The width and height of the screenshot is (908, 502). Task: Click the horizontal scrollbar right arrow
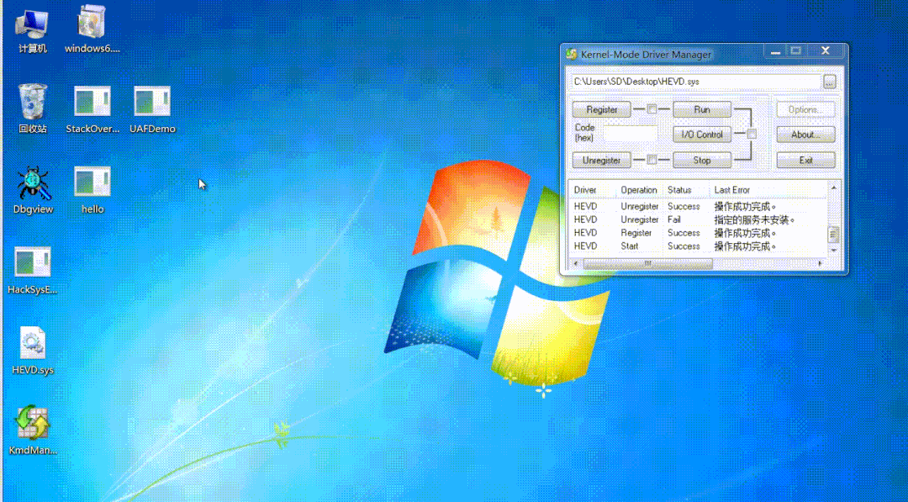[x=821, y=263]
